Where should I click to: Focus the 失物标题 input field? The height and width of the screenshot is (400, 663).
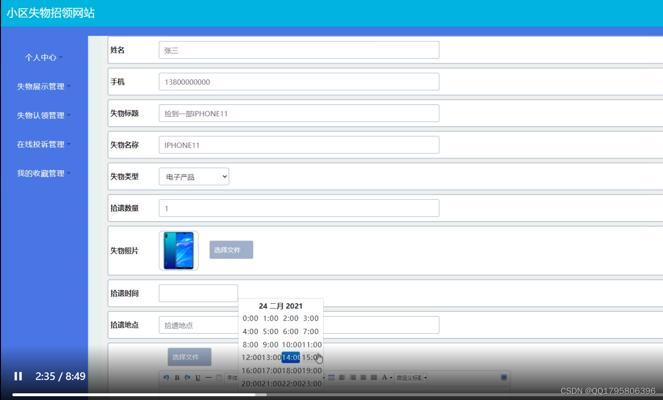tap(299, 113)
